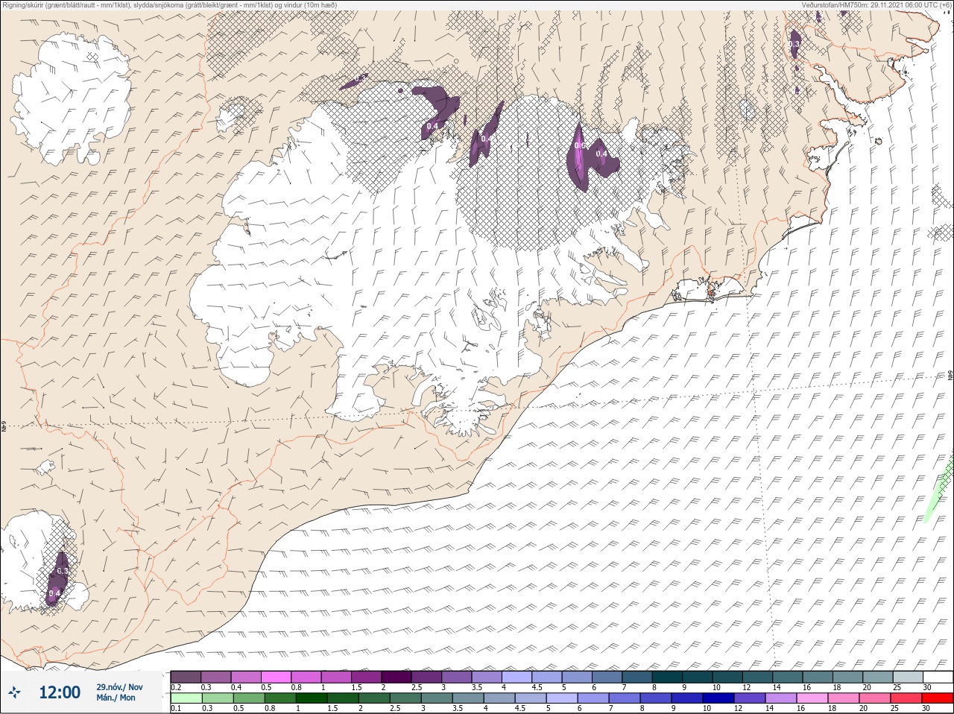
Task: Click the 12:00 forecast time
Action: 60,692
